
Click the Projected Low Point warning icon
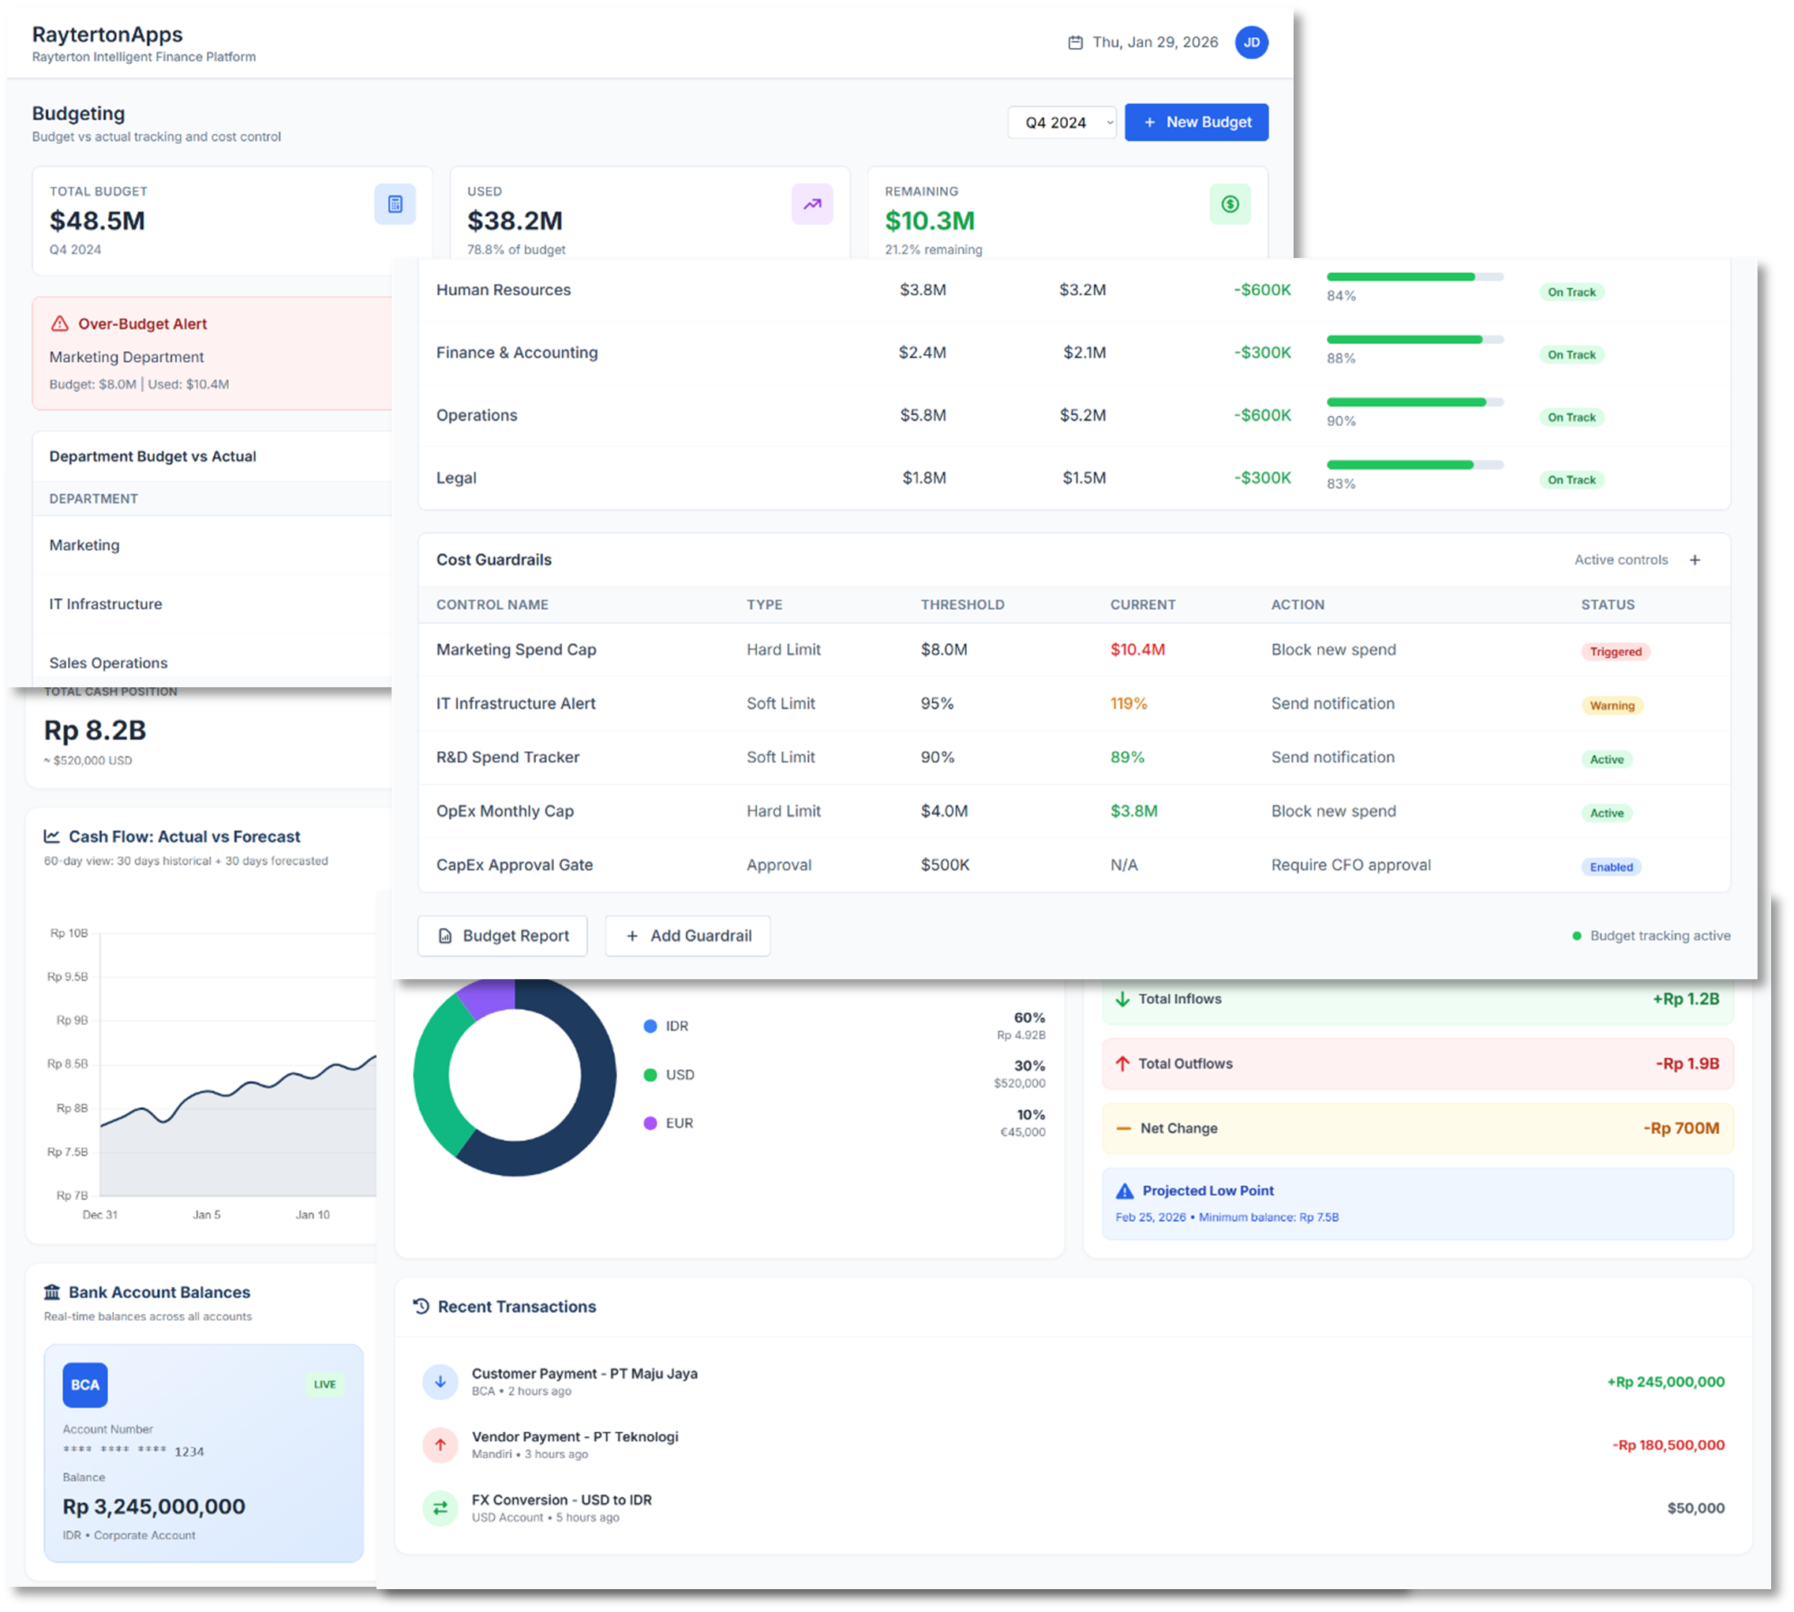[1124, 1191]
